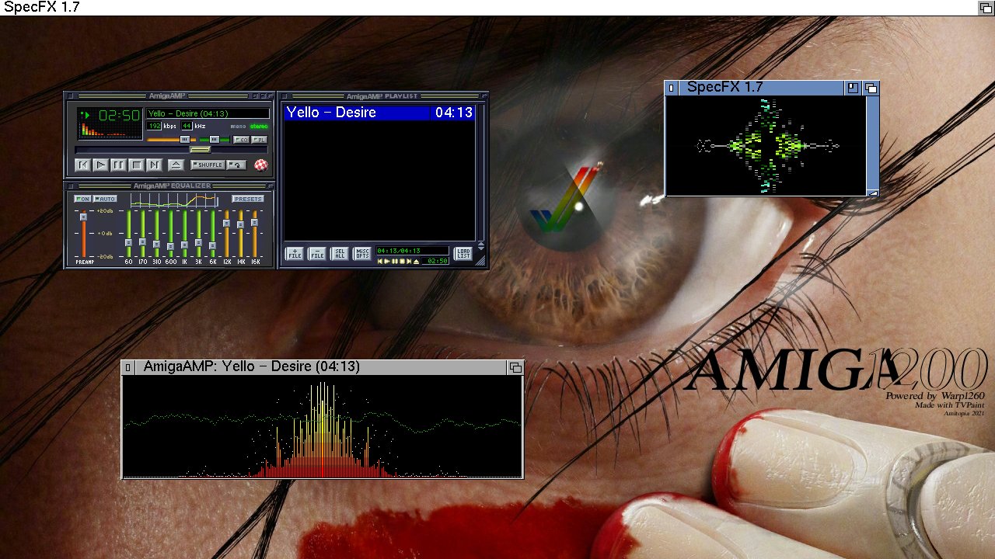Click the + FILE playlist button
Screen dimensions: 995x559
pos(295,253)
